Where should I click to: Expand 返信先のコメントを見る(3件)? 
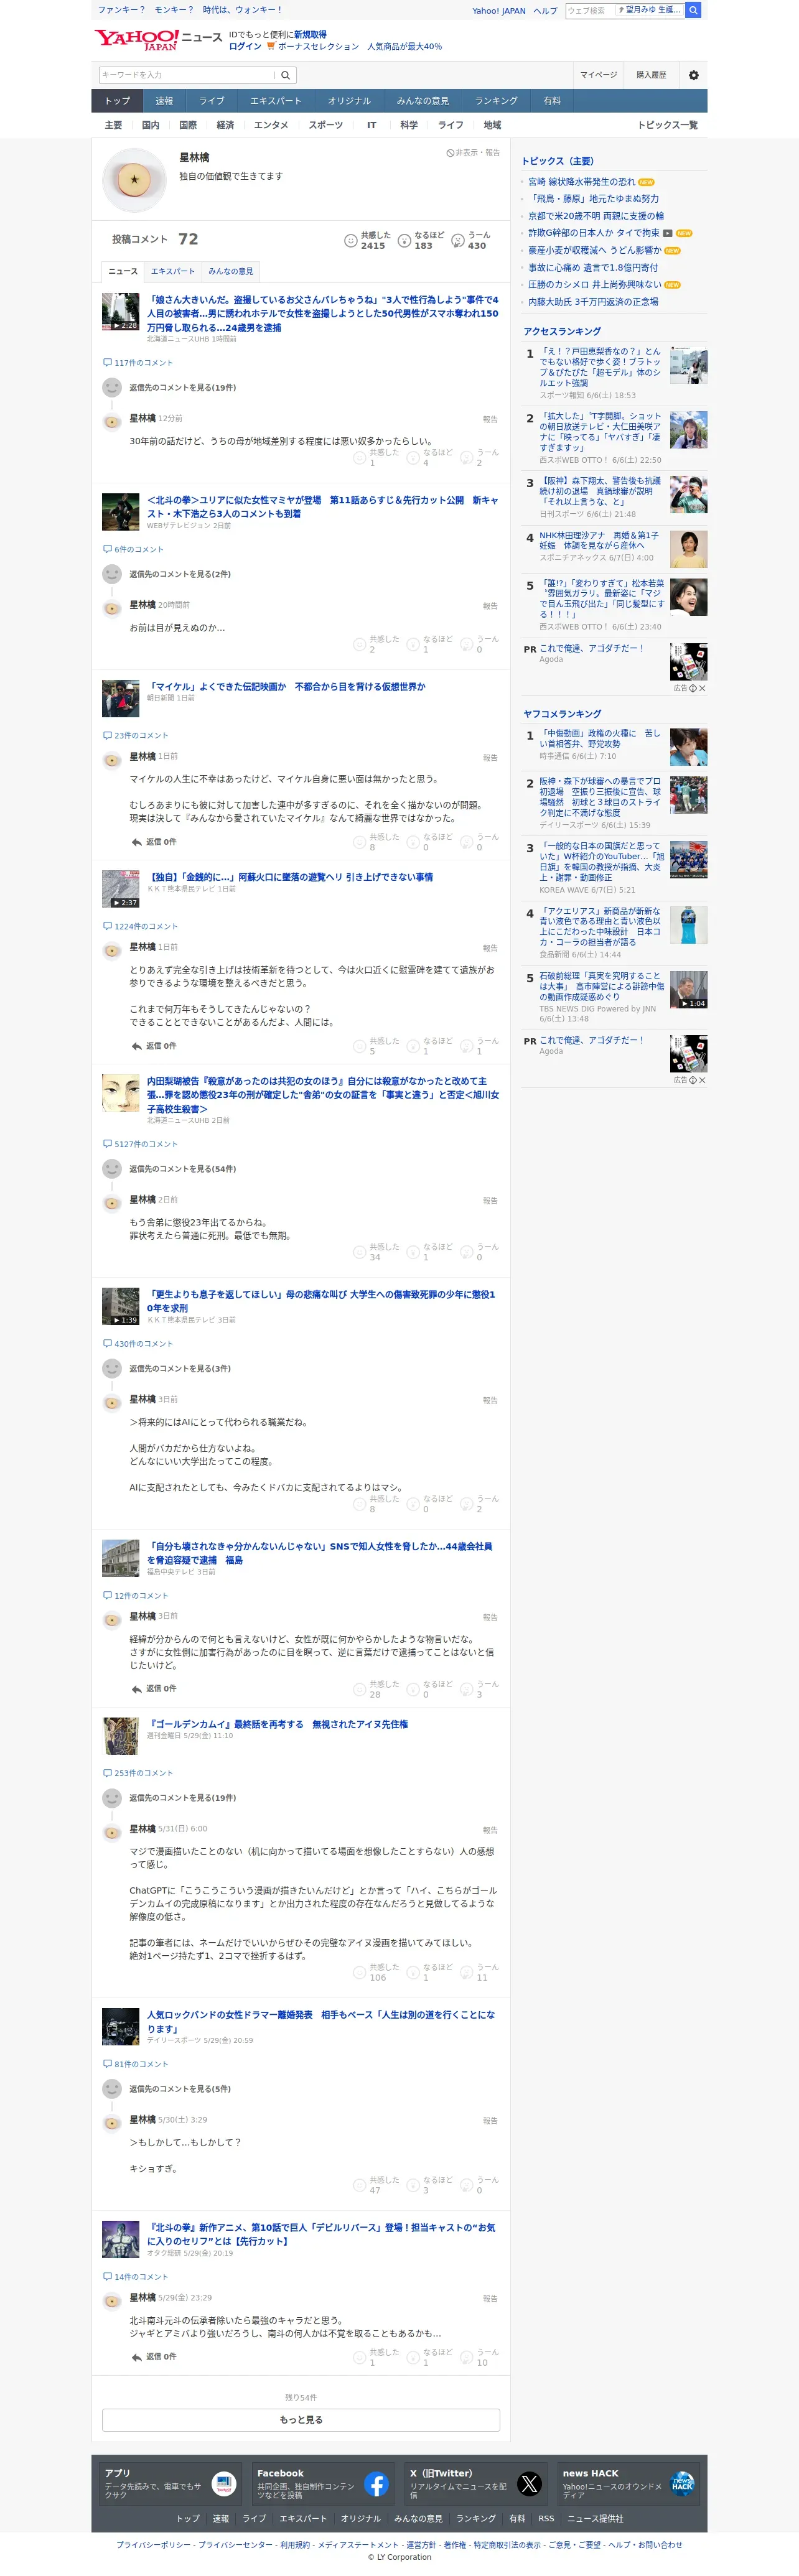180,1369
